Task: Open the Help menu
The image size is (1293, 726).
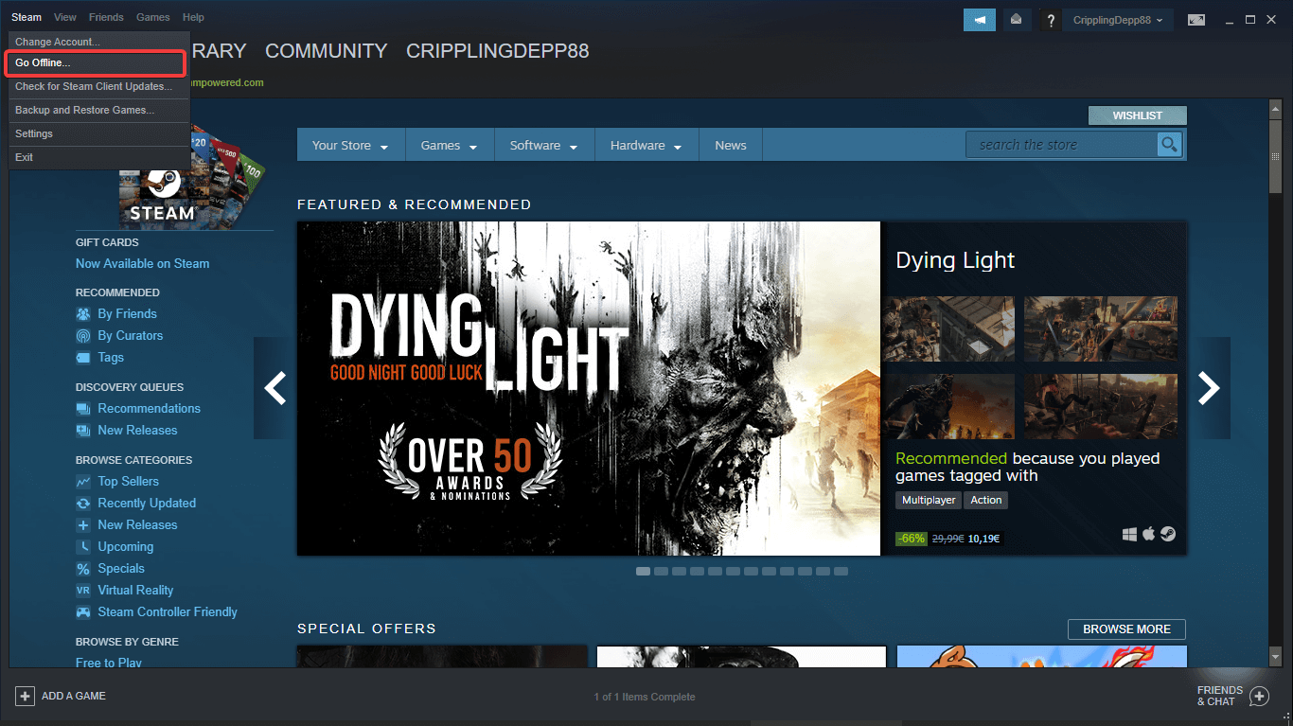Action: point(193,17)
